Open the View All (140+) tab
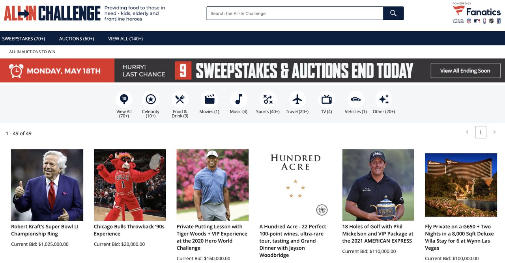Image resolution: width=505 pixels, height=263 pixels. click(125, 39)
